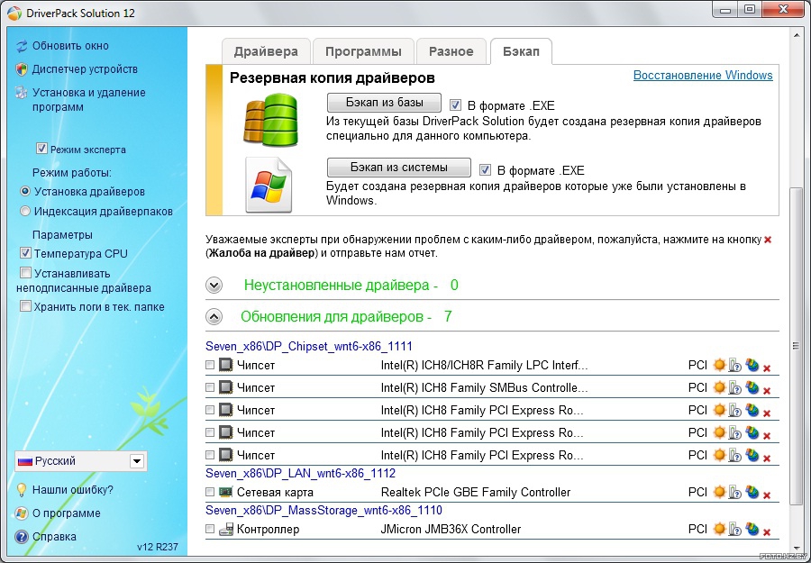The width and height of the screenshot is (811, 563).
Task: Click the lightbulb icon for Нашли ошибку?
Action: (x=22, y=490)
